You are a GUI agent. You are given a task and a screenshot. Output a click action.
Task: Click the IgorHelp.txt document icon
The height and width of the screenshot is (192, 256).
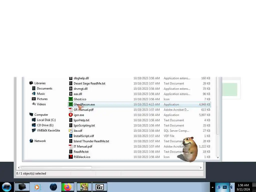70,120
